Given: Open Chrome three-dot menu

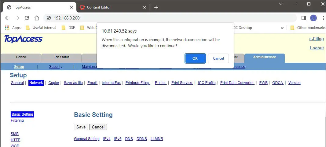Looking at the screenshot, I should click(324, 18).
